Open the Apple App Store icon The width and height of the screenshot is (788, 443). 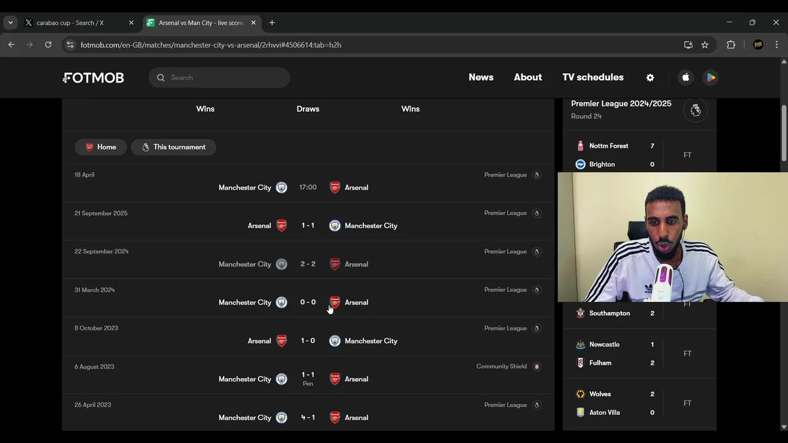[686, 78]
